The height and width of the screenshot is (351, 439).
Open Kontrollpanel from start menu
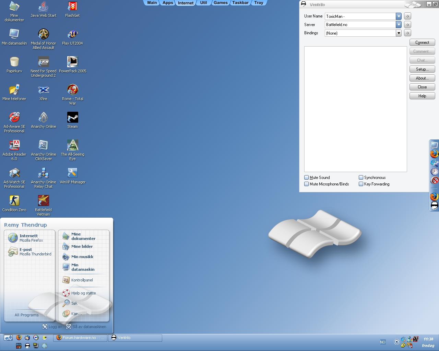tap(78, 280)
